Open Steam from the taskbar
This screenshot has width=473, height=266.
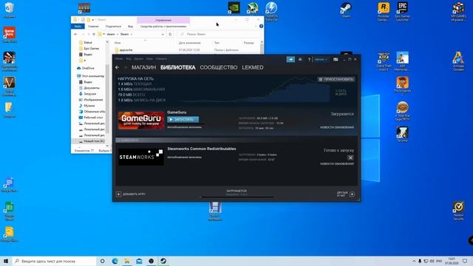coord(163,261)
